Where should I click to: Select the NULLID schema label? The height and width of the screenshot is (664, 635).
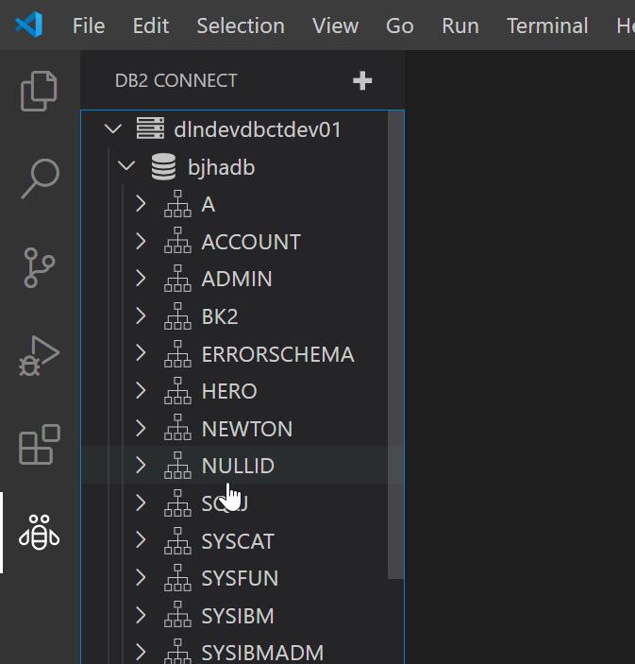click(x=238, y=466)
